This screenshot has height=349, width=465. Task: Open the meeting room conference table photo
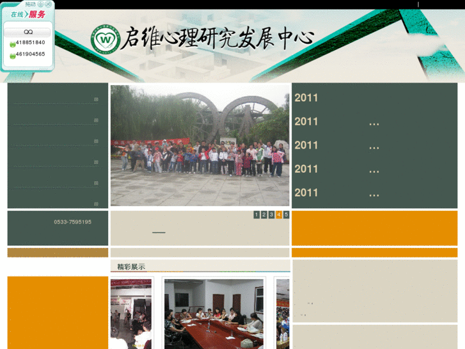click(x=214, y=314)
